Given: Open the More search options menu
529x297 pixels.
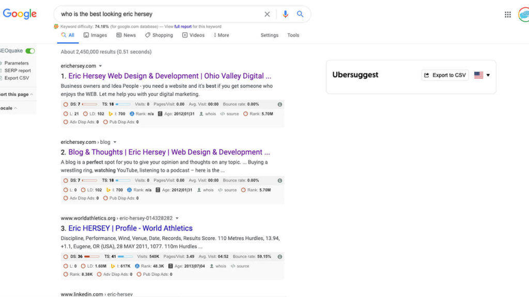Looking at the screenshot, I should [x=221, y=35].
